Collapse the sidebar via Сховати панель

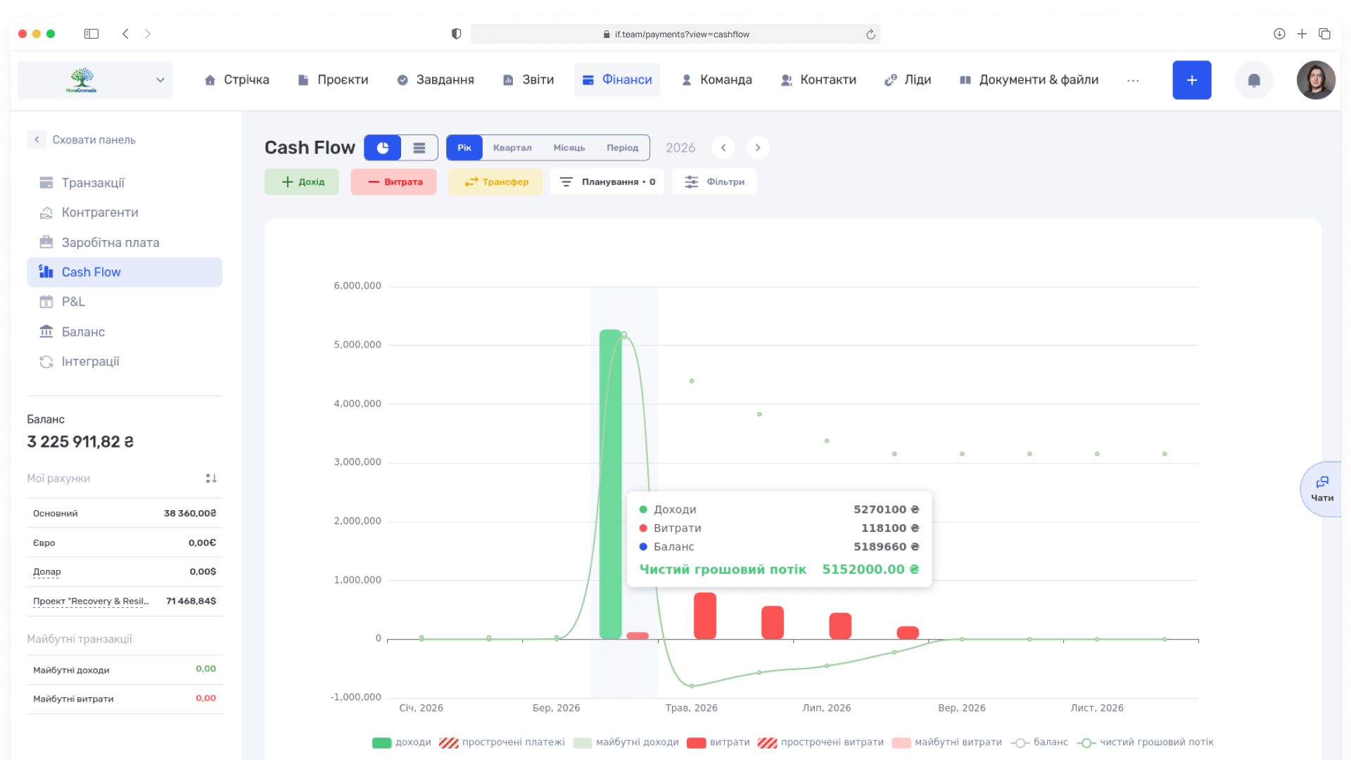[82, 139]
